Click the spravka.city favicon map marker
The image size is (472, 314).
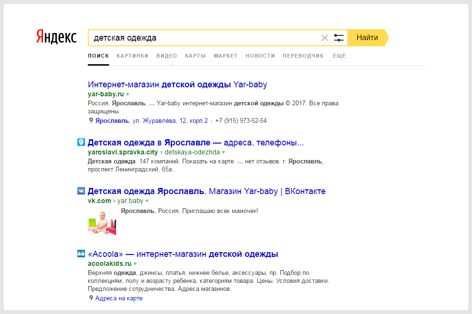(81, 142)
